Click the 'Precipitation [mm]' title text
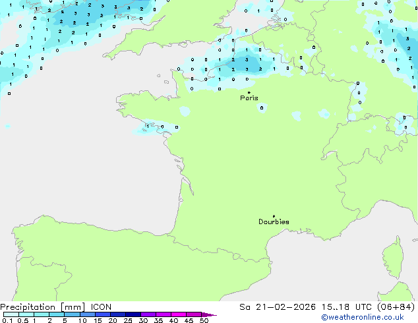Screen dimensions: 418x323 [x=43, y=307]
